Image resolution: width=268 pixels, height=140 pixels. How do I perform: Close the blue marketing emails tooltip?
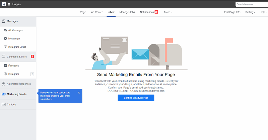(79, 93)
